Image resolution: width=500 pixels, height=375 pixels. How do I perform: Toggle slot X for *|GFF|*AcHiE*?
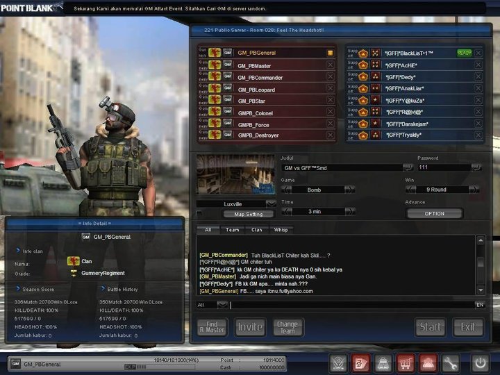(478, 65)
